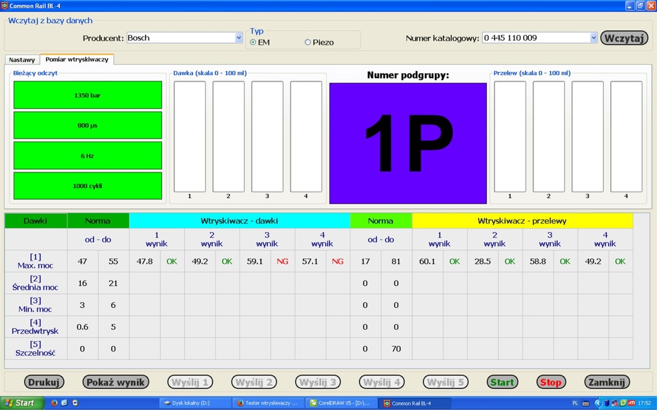Click the Common Rail BL-4 title bar icon
Image resolution: width=657 pixels, height=410 pixels.
tap(4, 4)
